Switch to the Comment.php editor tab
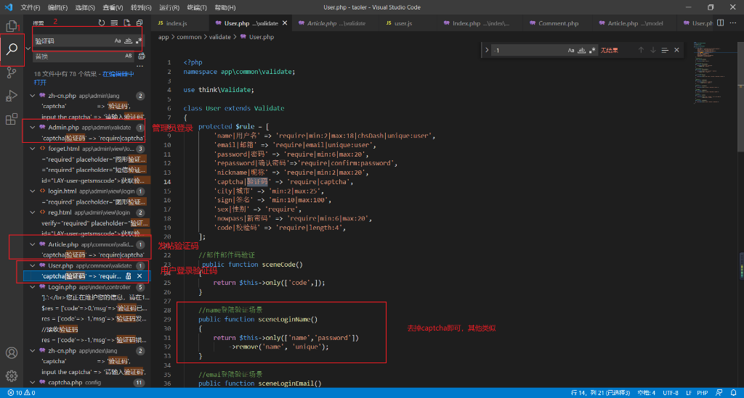The image size is (744, 398). pyautogui.click(x=558, y=23)
